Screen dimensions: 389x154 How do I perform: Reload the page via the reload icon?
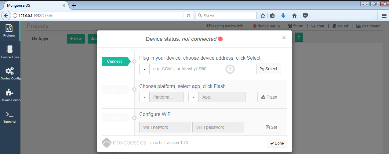coord(188,16)
